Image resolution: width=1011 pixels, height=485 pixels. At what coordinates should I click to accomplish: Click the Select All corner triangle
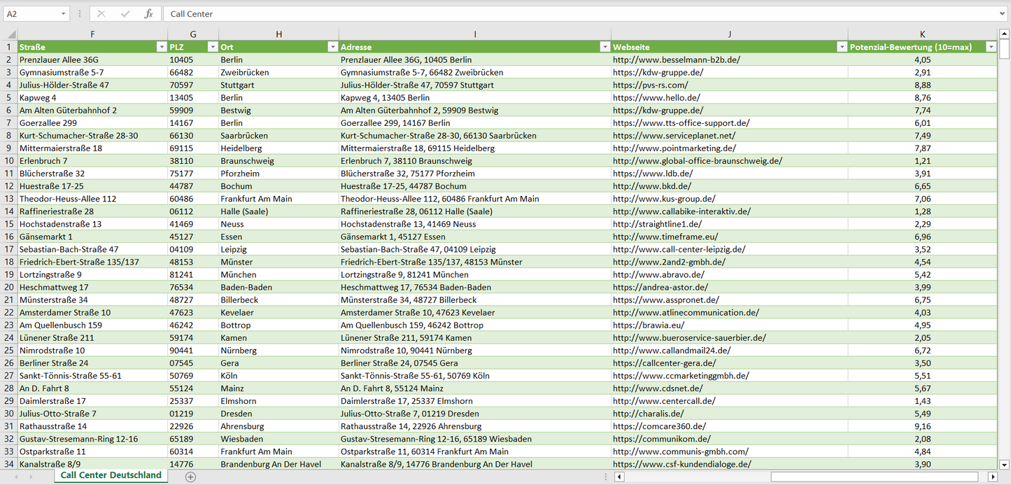pyautogui.click(x=10, y=34)
